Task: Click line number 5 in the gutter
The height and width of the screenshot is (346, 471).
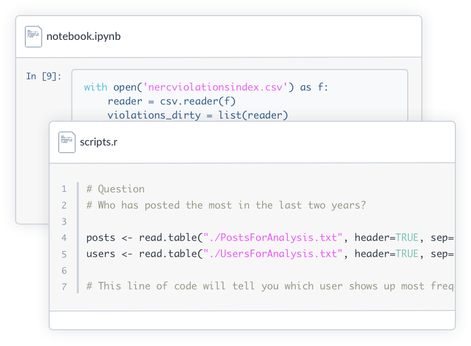Action: coord(64,254)
